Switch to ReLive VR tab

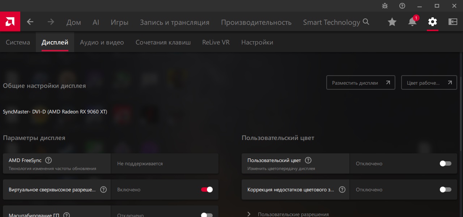click(216, 42)
